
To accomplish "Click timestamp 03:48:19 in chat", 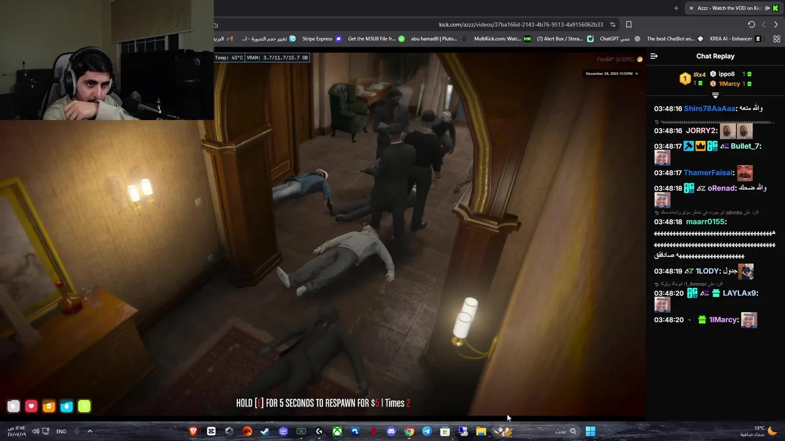I will (668, 271).
